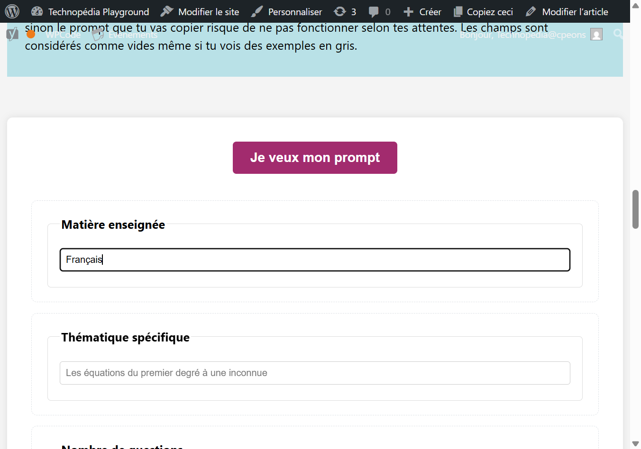Click the scrollbar up arrow
The height and width of the screenshot is (449, 641).
point(635,5)
